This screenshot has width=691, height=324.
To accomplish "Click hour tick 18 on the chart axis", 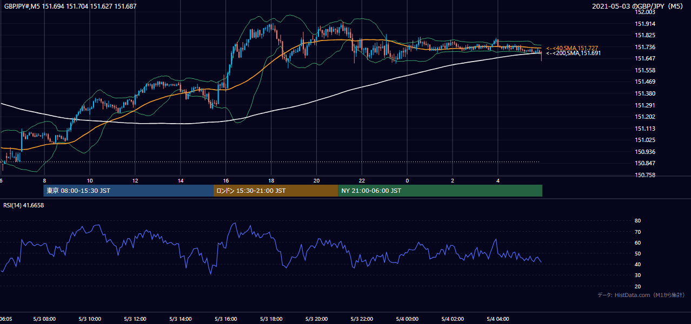I will tap(271, 180).
